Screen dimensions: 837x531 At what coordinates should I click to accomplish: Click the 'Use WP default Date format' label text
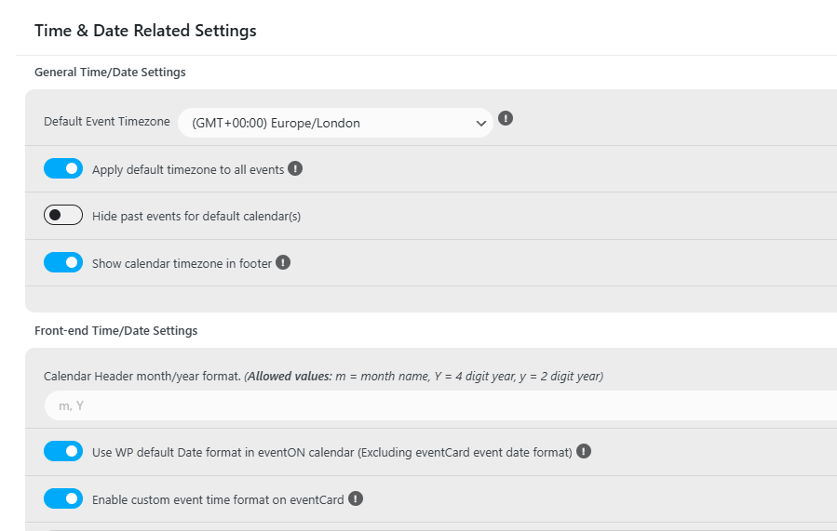(x=332, y=452)
